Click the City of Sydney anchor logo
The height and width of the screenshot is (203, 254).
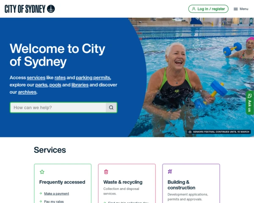pyautogui.click(x=51, y=9)
